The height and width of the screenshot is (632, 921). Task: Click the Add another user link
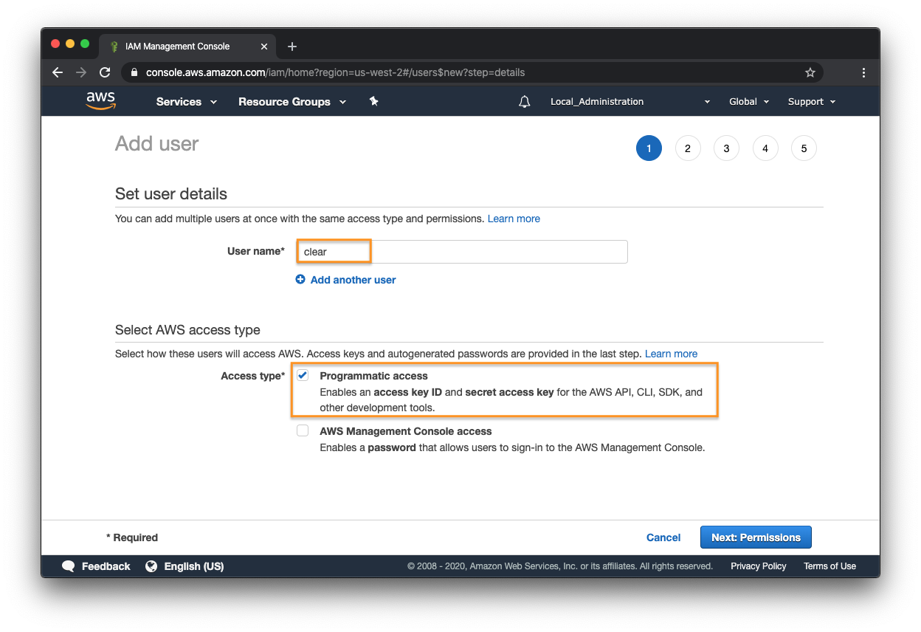(x=353, y=280)
